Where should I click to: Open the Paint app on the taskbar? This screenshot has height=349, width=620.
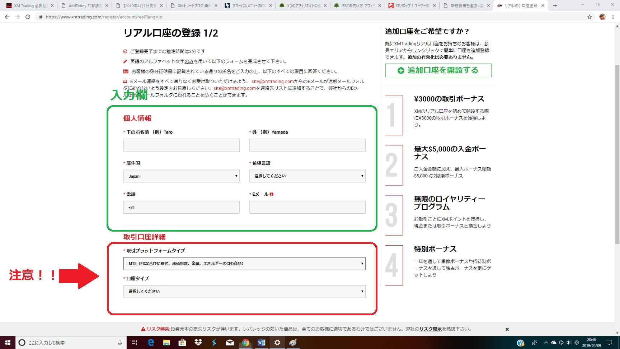[293, 343]
